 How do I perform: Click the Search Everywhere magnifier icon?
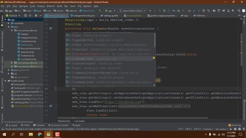239,11
